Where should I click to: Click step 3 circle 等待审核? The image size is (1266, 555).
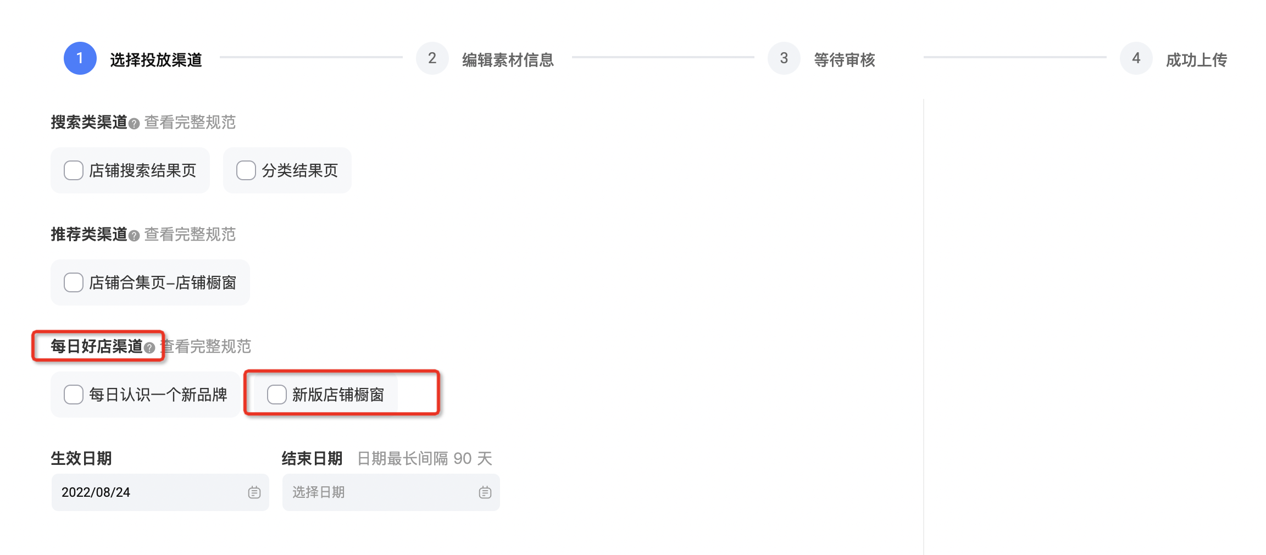coord(784,58)
